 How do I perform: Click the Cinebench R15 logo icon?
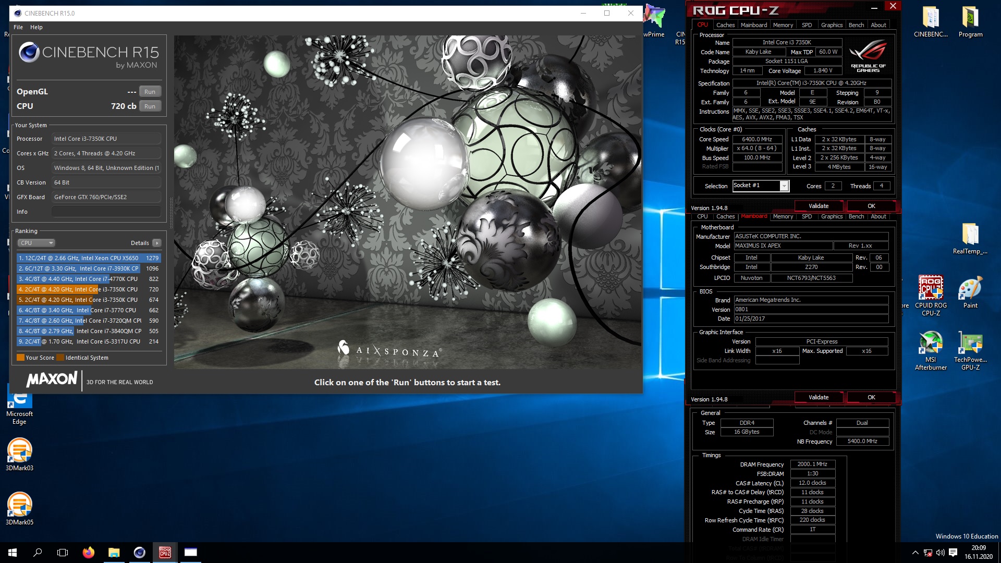coord(29,53)
